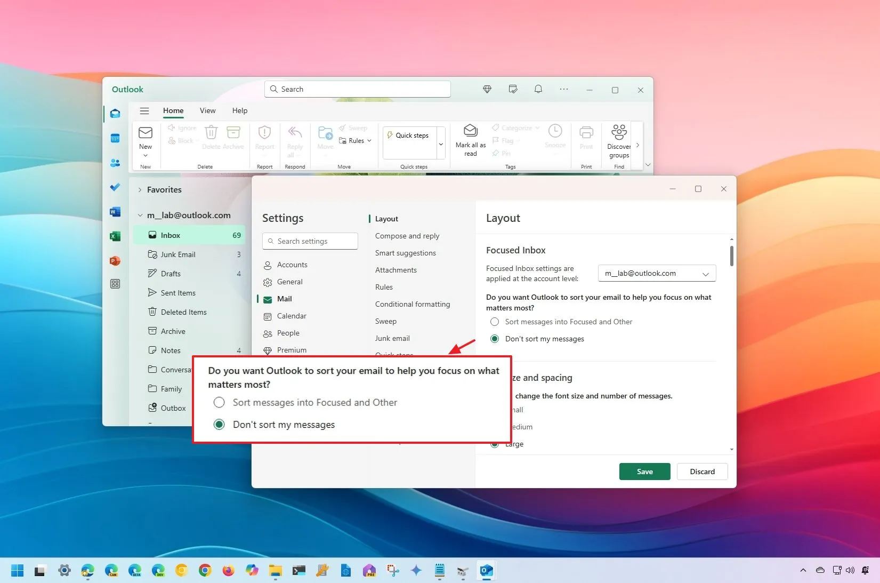880x583 pixels.
Task: Click Move to folder icon in ribbon
Action: pos(325,137)
